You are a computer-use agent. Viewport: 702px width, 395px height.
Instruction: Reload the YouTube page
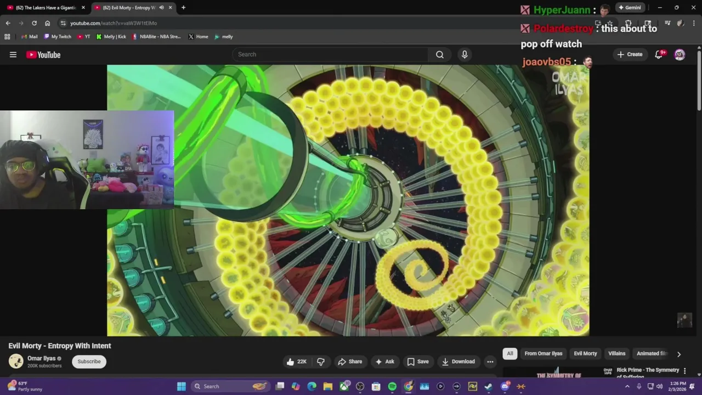34,23
